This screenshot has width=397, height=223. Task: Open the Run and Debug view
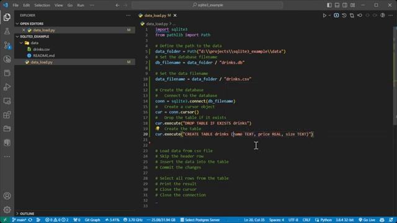pos(7,87)
